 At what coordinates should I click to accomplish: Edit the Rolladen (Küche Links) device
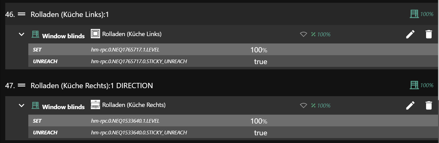410,34
